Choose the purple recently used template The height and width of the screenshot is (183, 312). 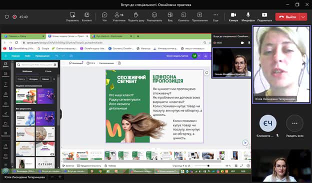tap(46, 96)
